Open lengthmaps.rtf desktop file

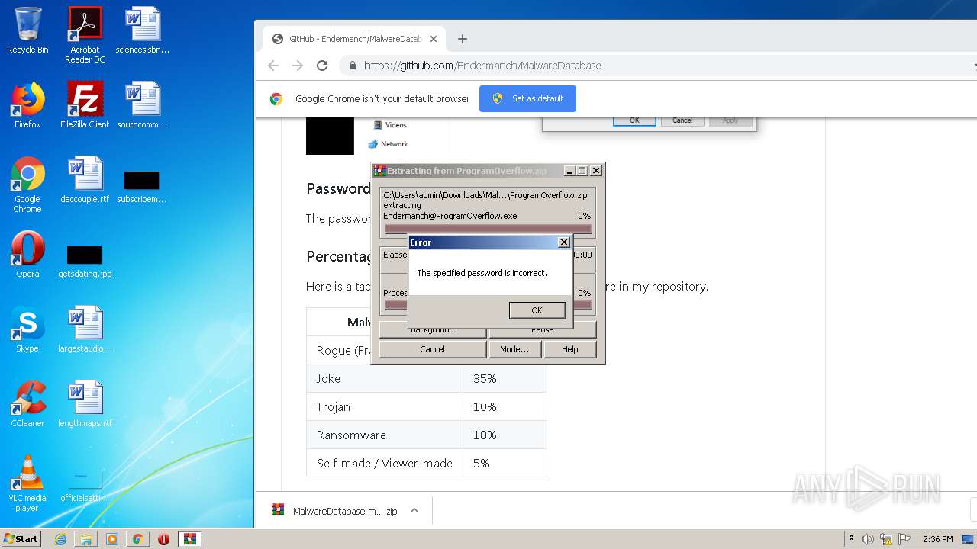point(85,404)
